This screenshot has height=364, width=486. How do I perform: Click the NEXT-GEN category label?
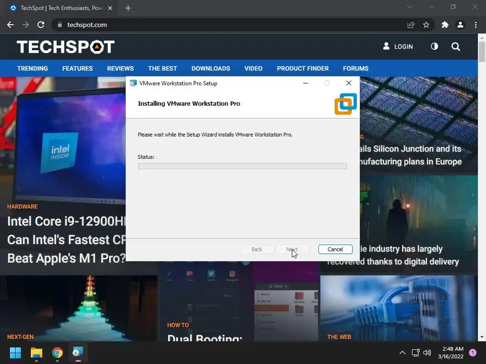20,337
